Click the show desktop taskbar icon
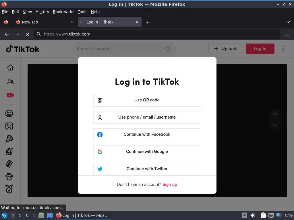294x220 pixels. pyautogui.click(x=50, y=216)
